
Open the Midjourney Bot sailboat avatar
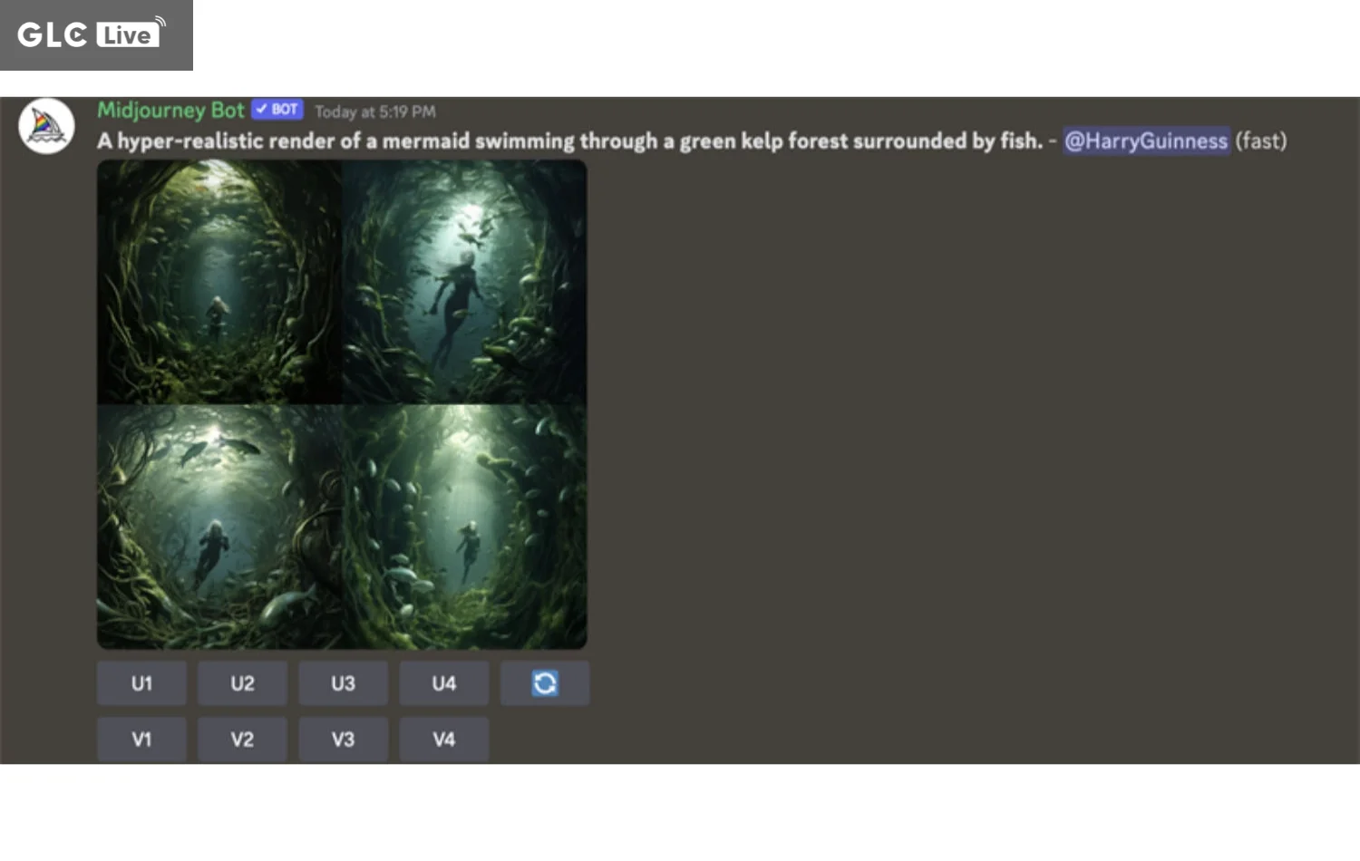point(46,126)
